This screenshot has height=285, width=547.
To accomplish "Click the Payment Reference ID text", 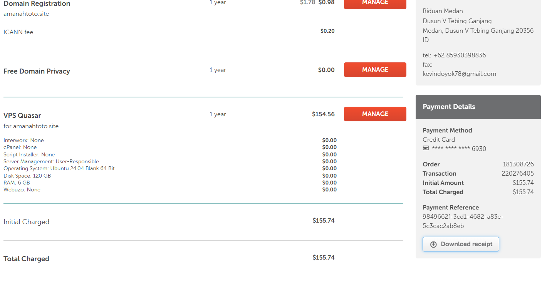I will click(463, 221).
